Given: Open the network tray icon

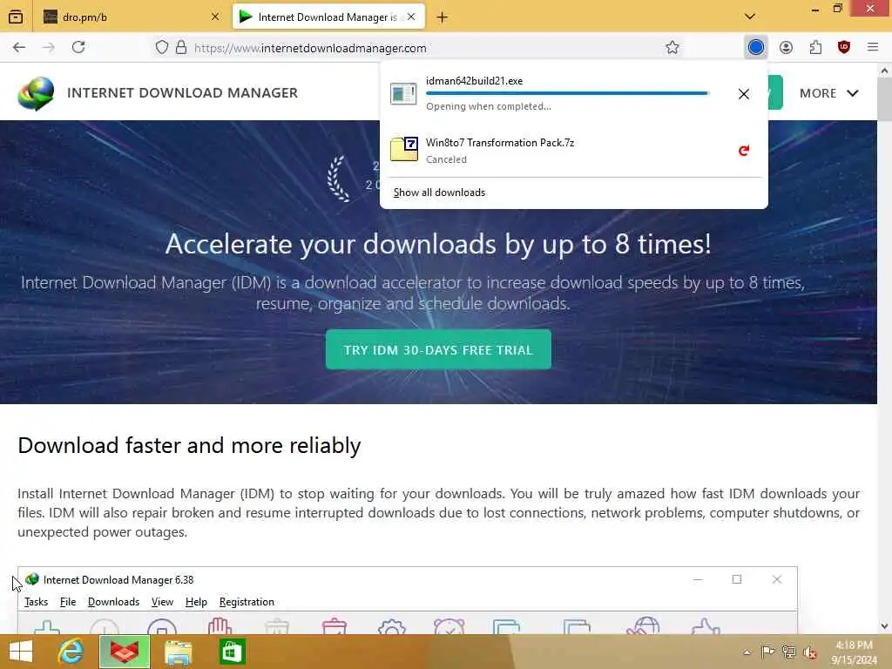Looking at the screenshot, I should pos(788,652).
